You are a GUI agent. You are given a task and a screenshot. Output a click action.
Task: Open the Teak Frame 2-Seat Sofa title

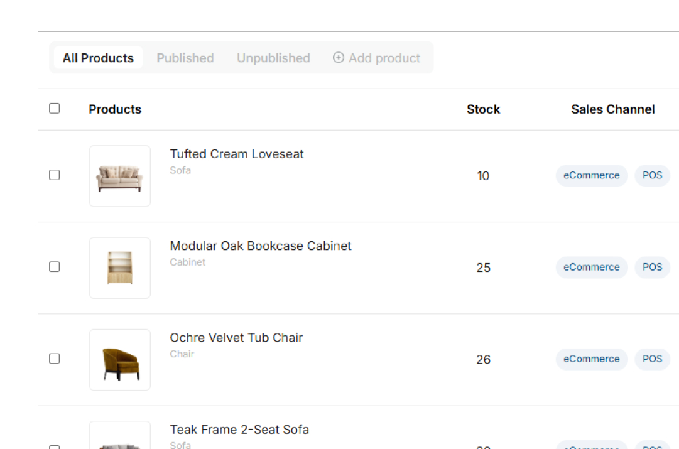coord(239,429)
